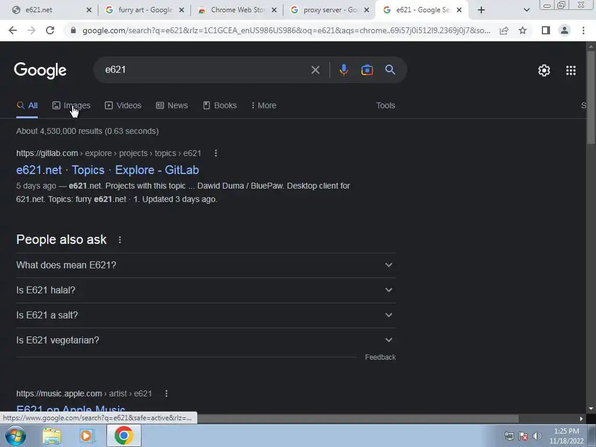Open options for the GitLab result
596x447 pixels.
(216, 153)
